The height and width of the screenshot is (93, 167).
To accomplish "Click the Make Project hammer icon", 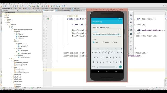I will [x=30, y=6].
